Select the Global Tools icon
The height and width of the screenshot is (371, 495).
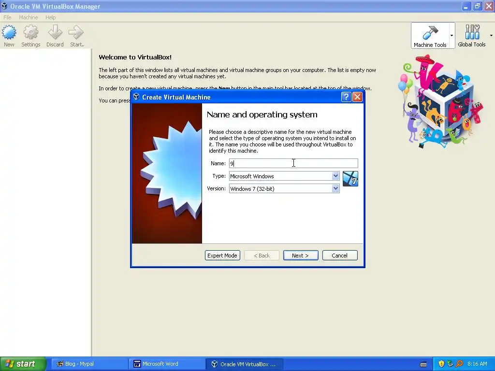[x=472, y=36]
